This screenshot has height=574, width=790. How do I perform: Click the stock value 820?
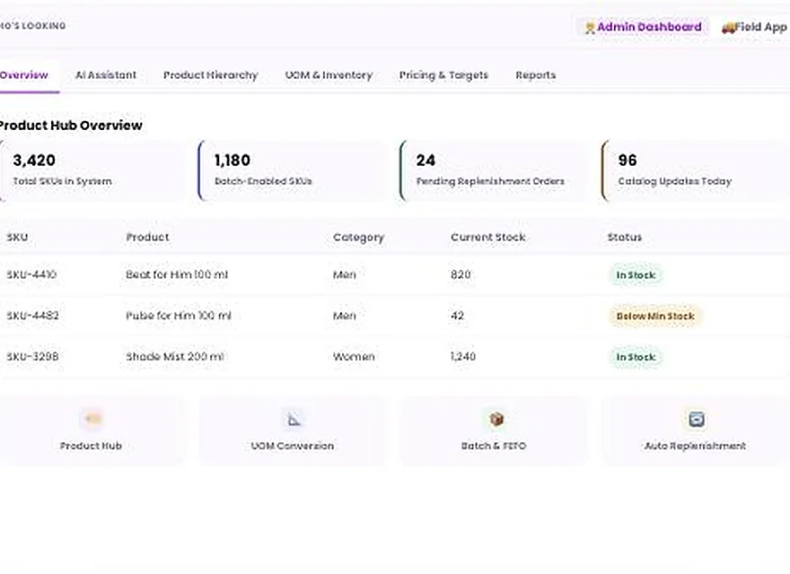[x=461, y=274]
